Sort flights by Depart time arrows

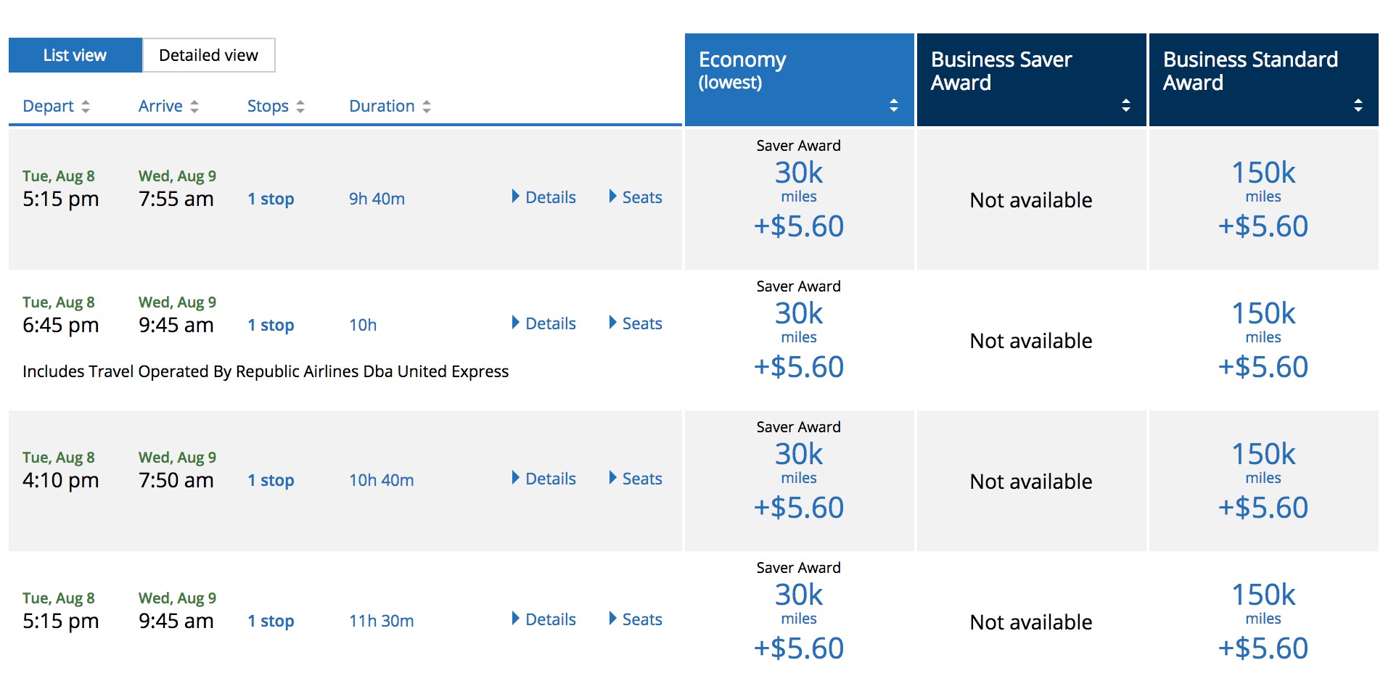tap(85, 107)
